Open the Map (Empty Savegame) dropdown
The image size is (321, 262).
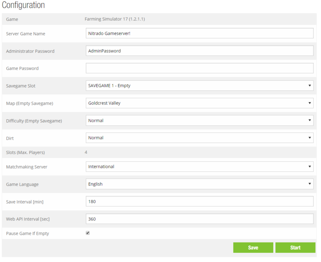click(199, 103)
